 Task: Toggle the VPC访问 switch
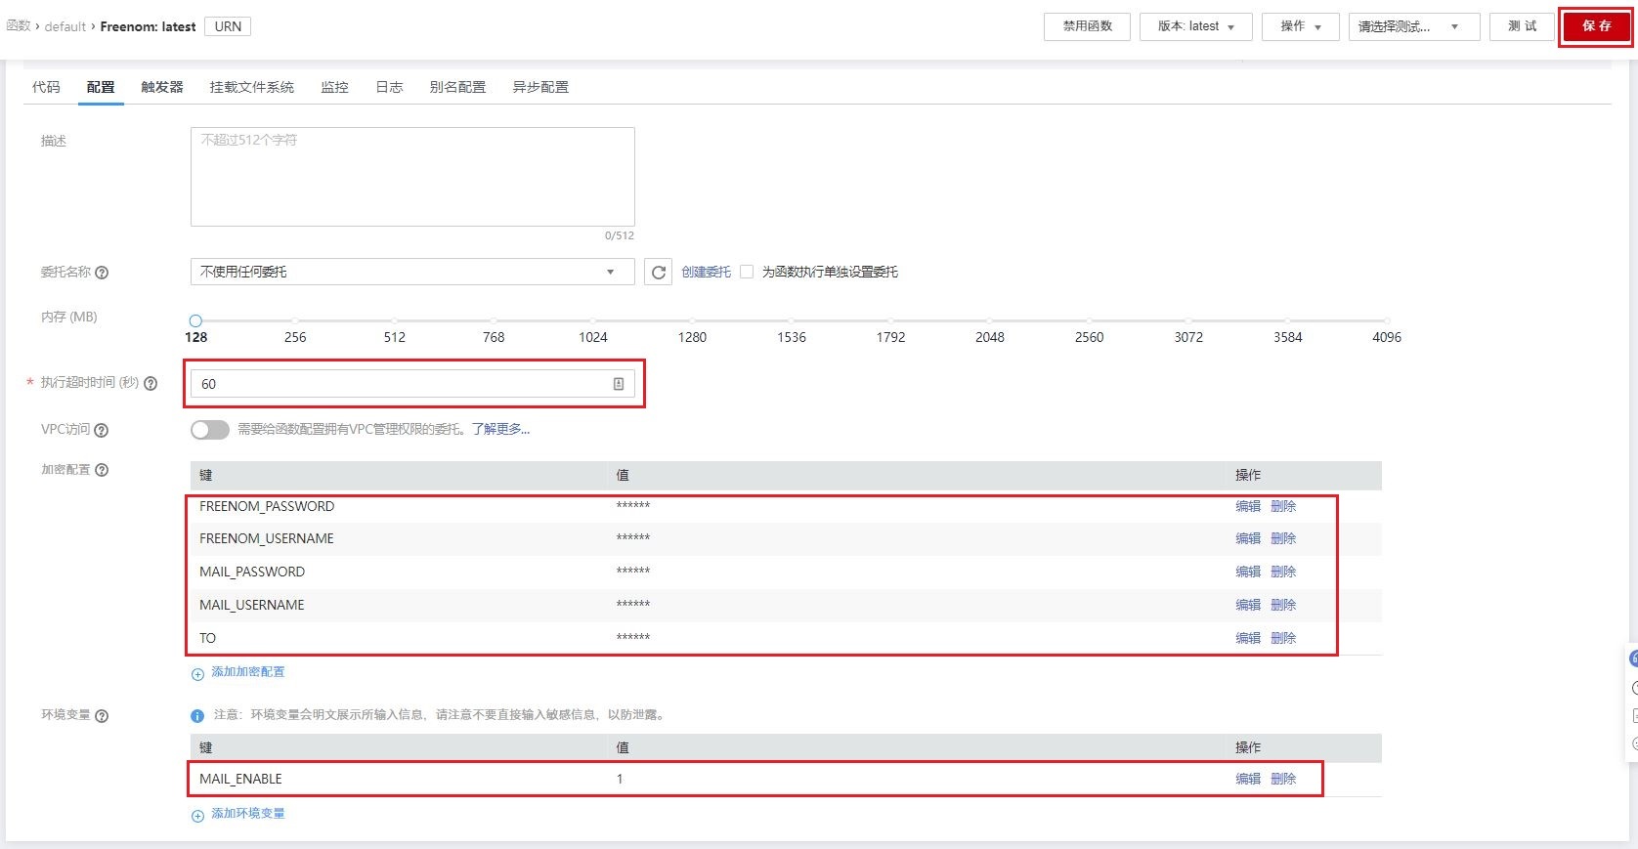click(210, 430)
